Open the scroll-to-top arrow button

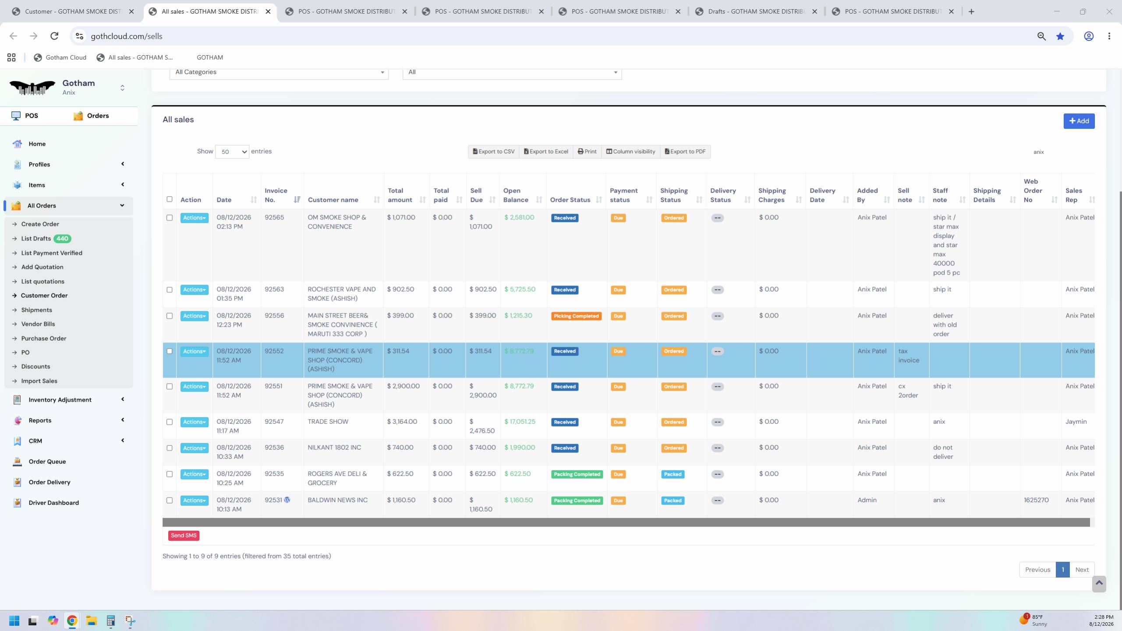pos(1099,584)
